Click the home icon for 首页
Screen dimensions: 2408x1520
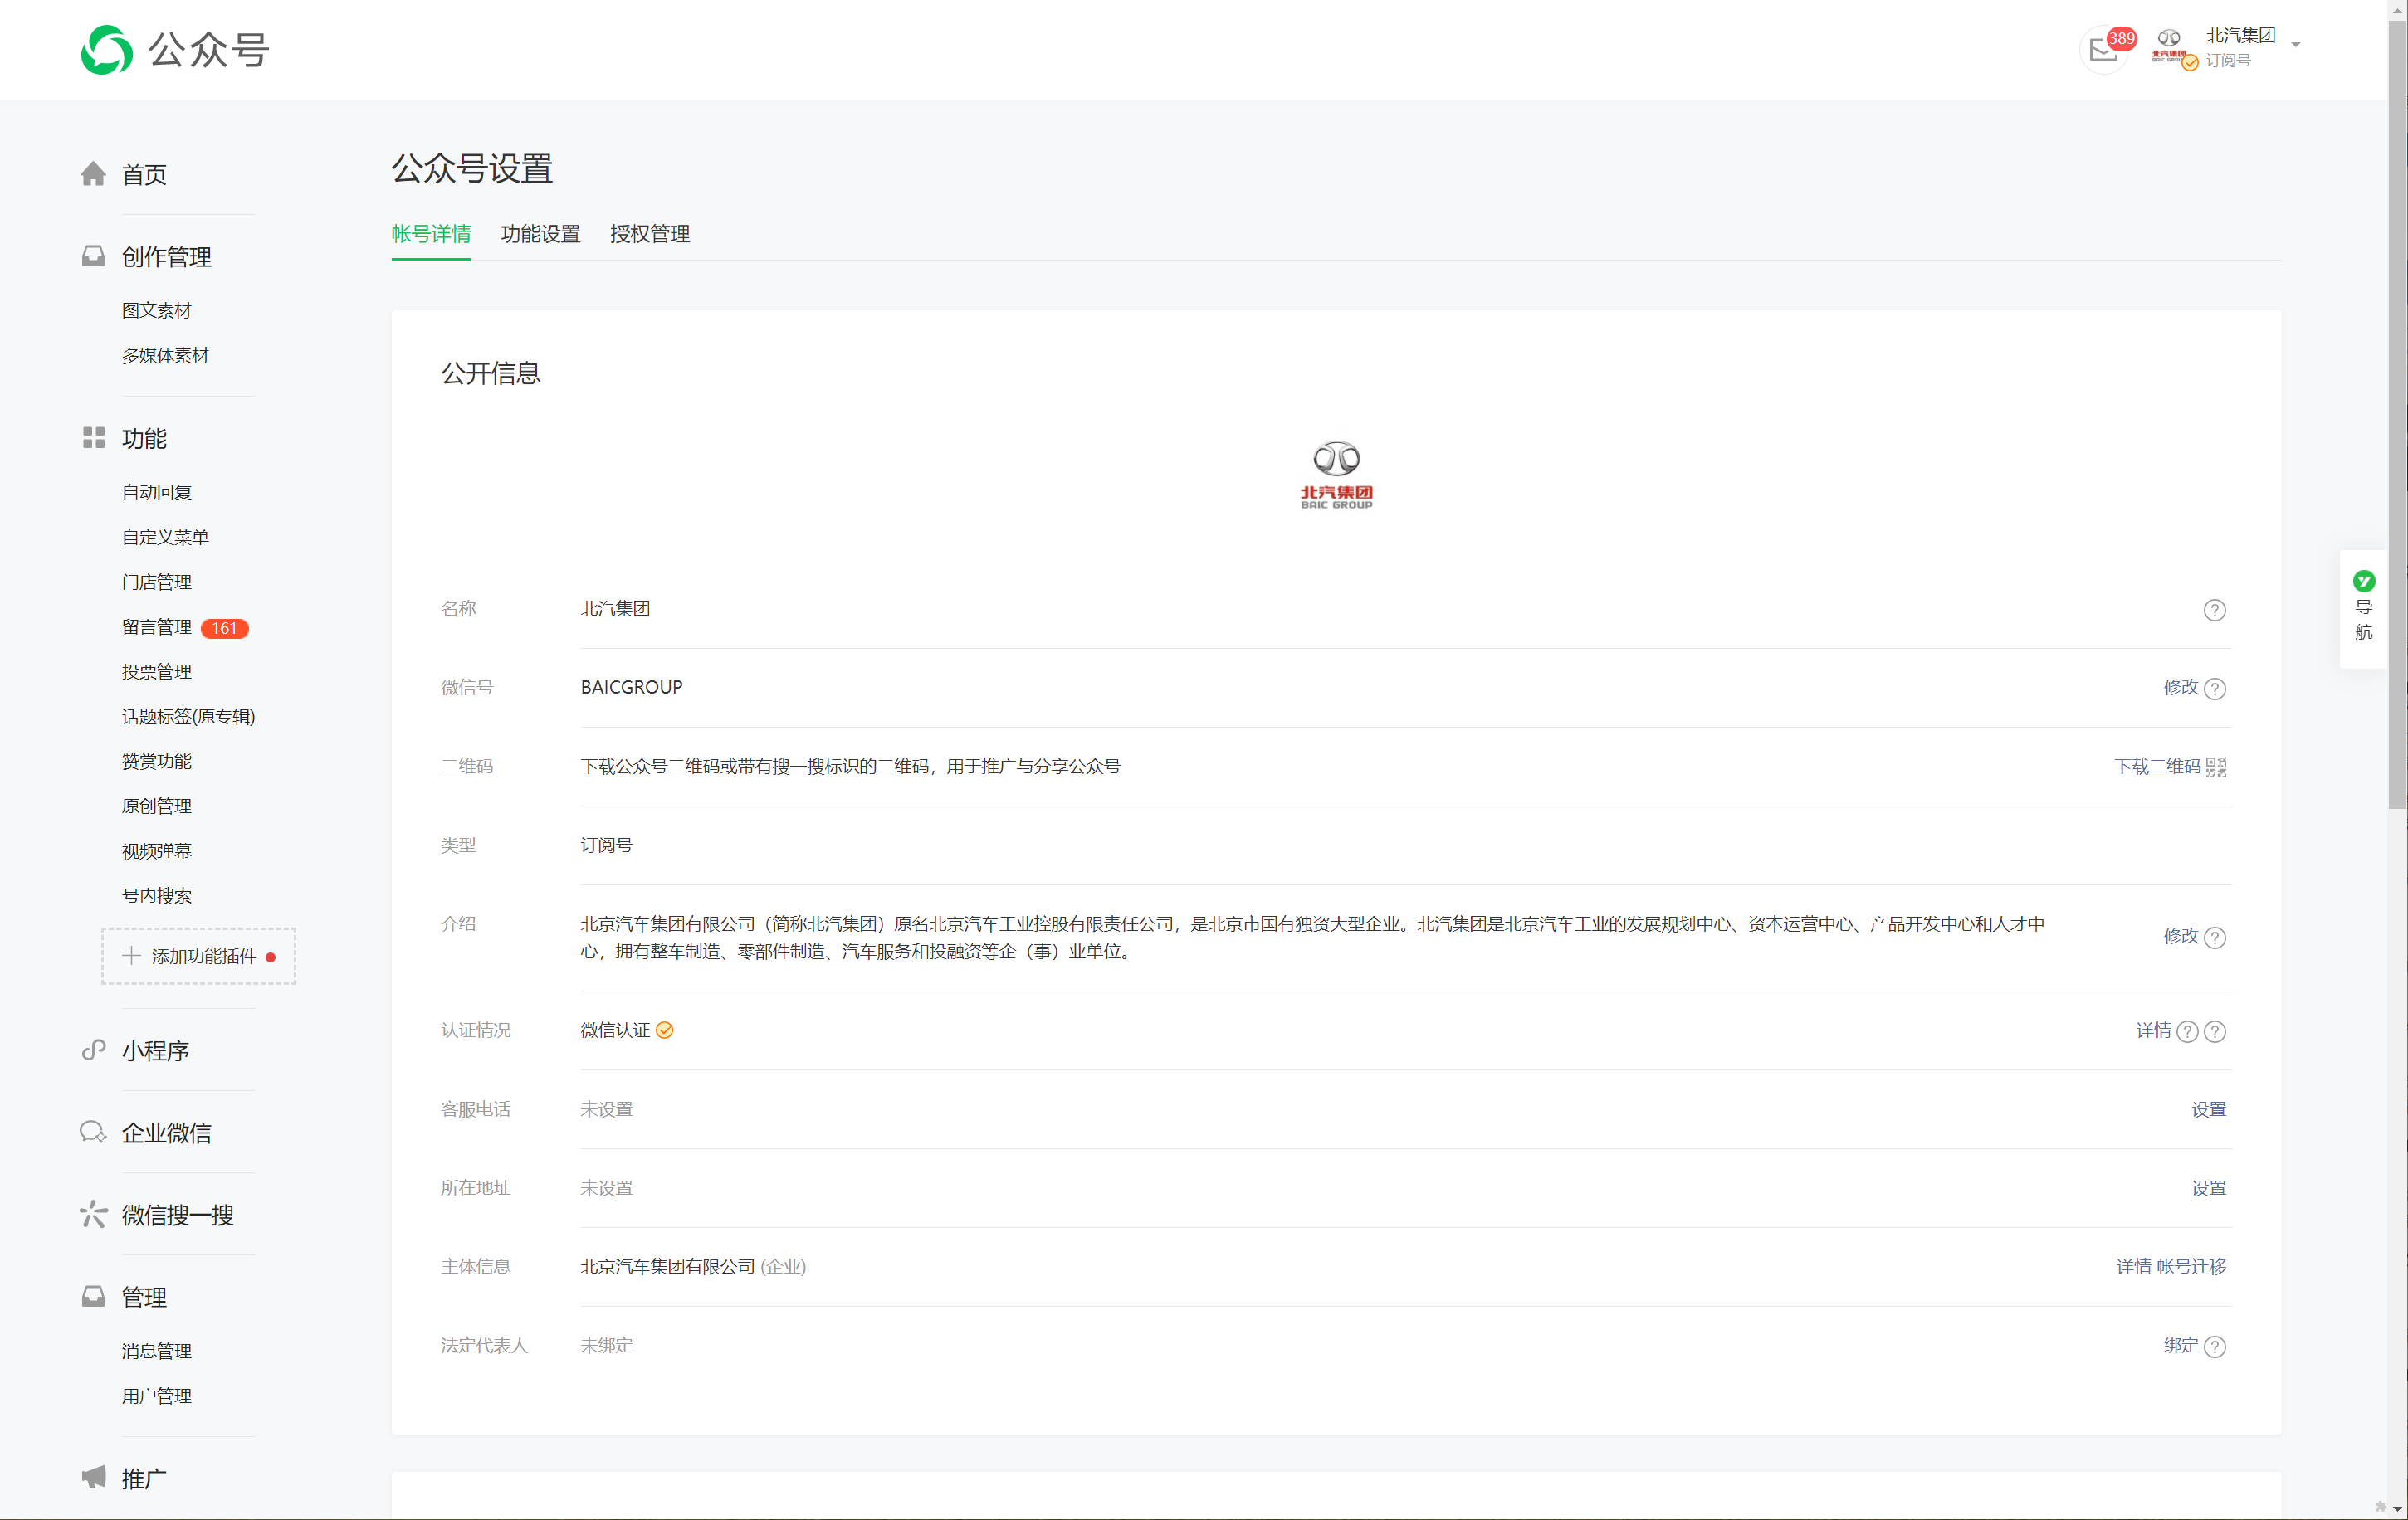(x=93, y=174)
